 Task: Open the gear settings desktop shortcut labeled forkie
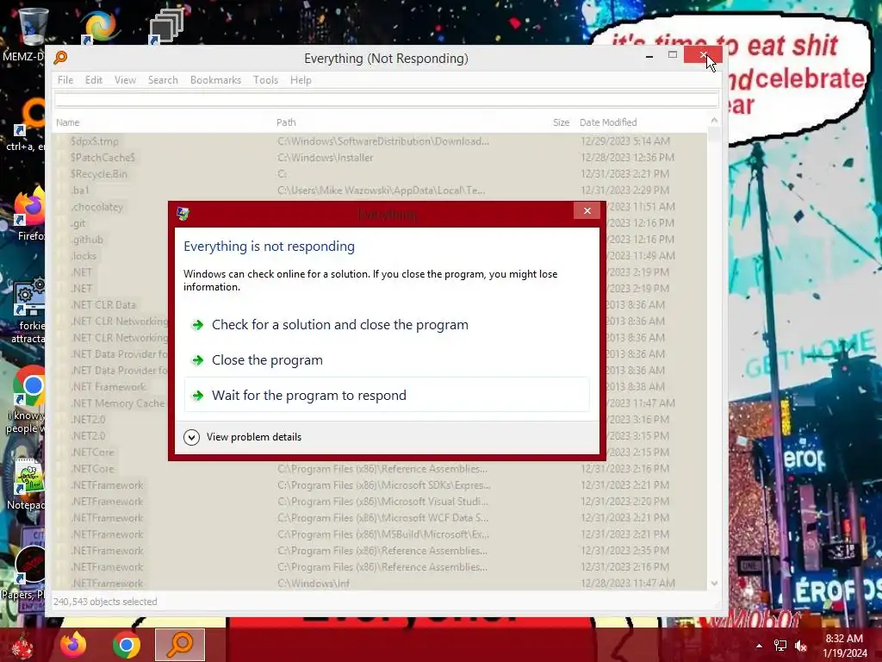click(29, 297)
